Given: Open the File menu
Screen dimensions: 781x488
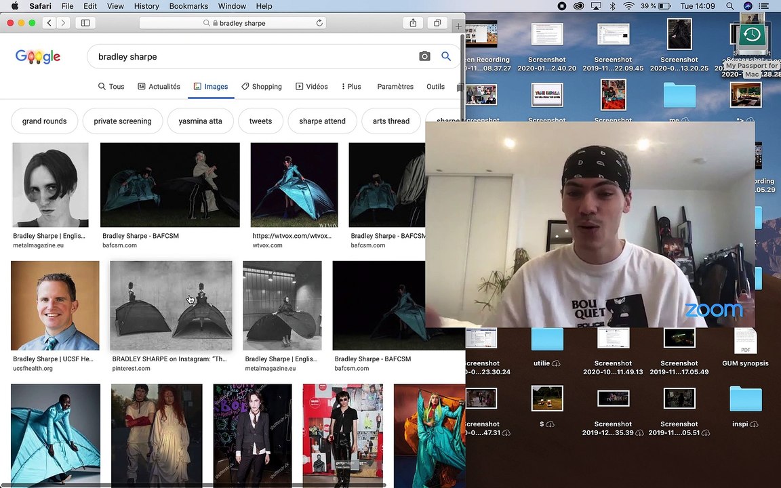Looking at the screenshot, I should click(67, 6).
